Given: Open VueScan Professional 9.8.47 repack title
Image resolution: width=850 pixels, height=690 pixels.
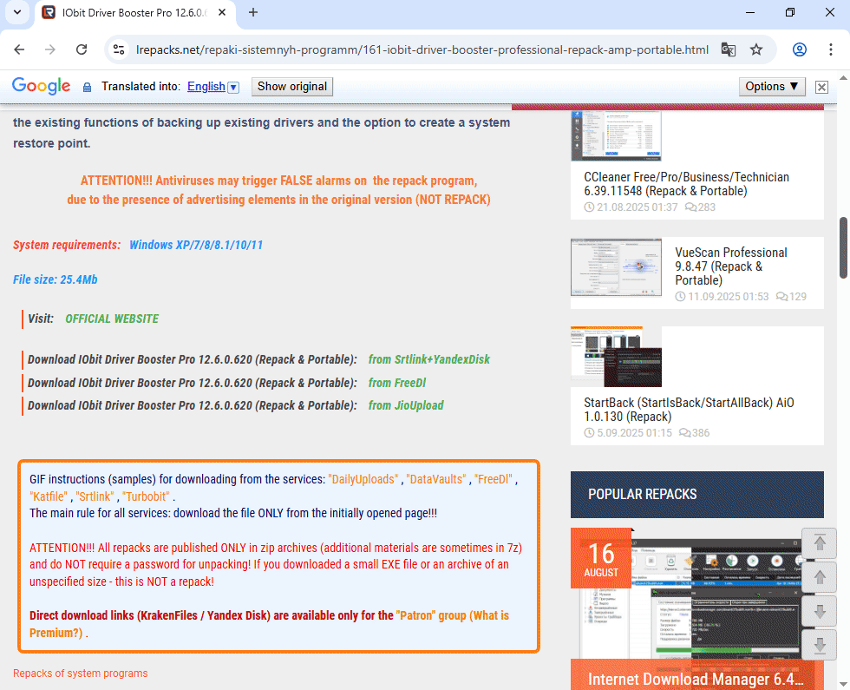Looking at the screenshot, I should click(730, 266).
